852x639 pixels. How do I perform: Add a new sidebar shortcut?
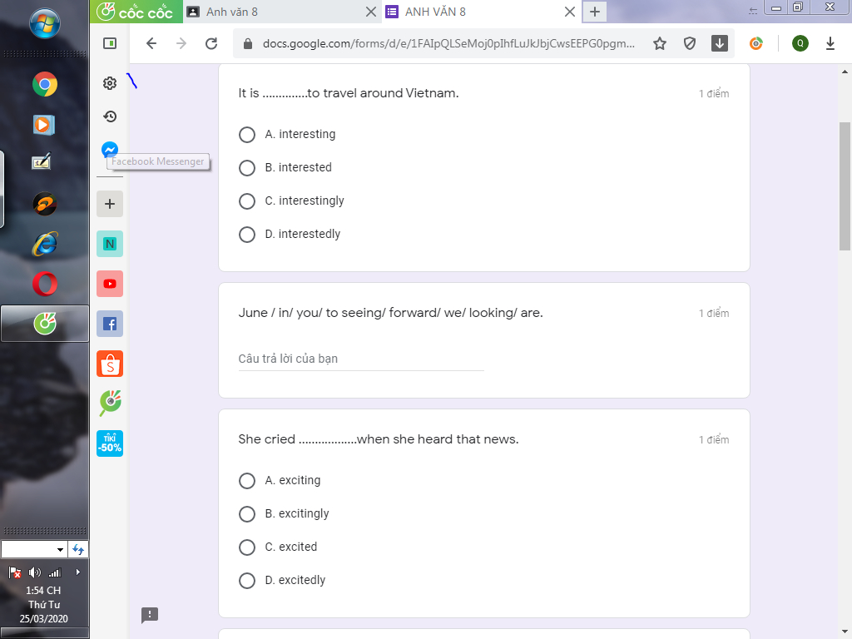110,204
